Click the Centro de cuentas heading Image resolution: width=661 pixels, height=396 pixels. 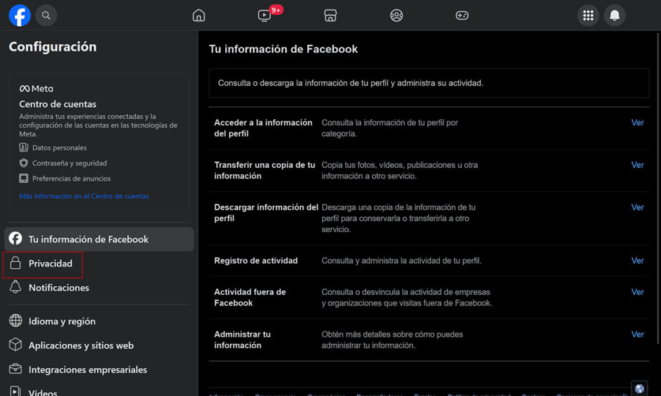tap(57, 104)
